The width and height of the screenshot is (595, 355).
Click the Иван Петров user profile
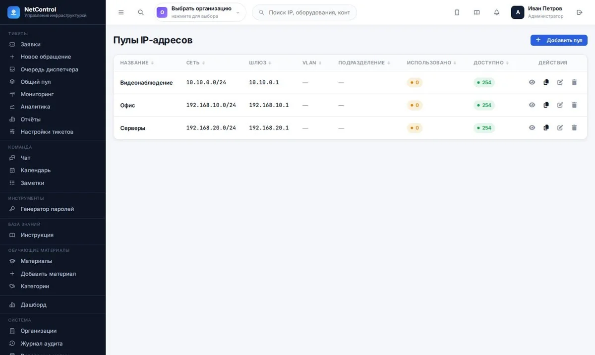coord(538,12)
